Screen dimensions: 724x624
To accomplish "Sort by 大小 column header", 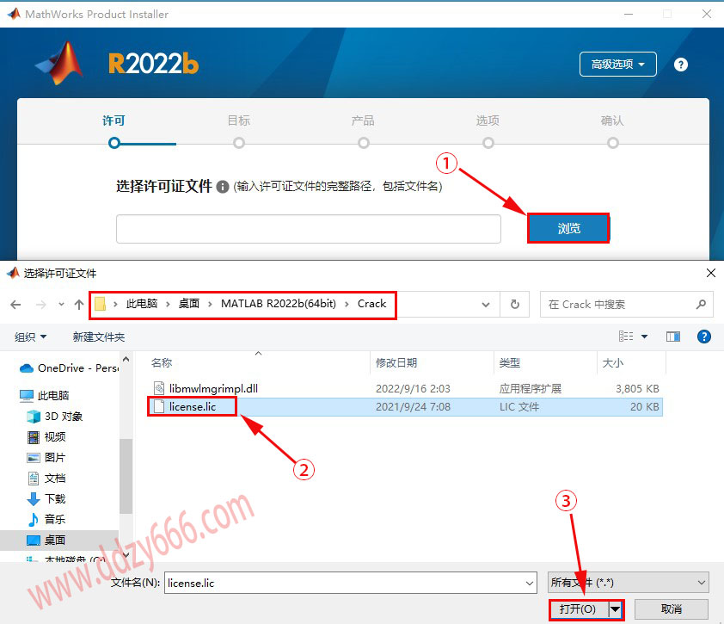I will click(x=612, y=363).
